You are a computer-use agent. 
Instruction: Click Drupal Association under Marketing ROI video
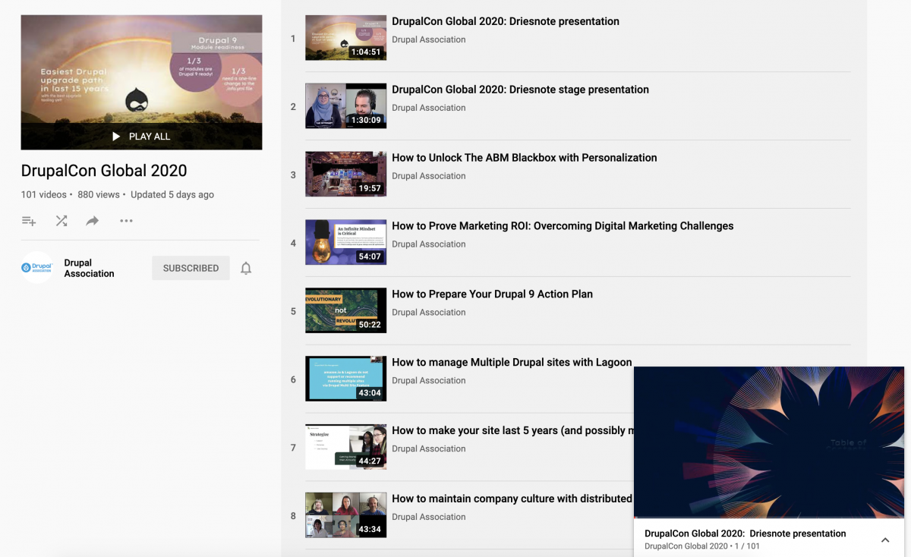[x=429, y=244]
